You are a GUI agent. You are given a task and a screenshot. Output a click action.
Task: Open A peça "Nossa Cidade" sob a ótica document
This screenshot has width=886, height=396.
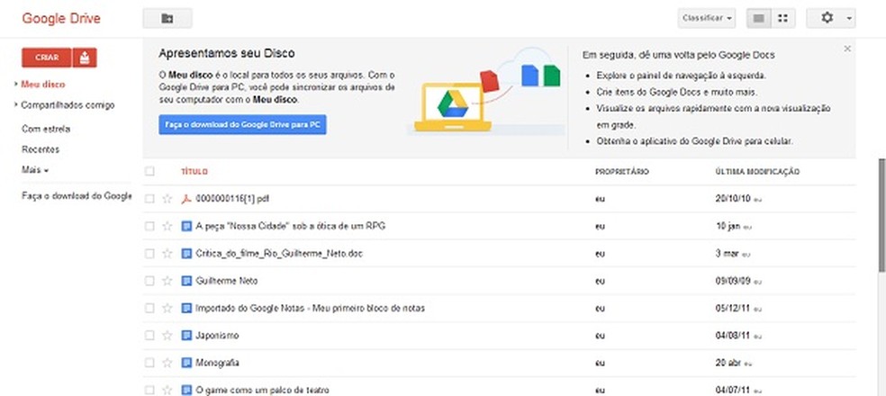click(291, 227)
